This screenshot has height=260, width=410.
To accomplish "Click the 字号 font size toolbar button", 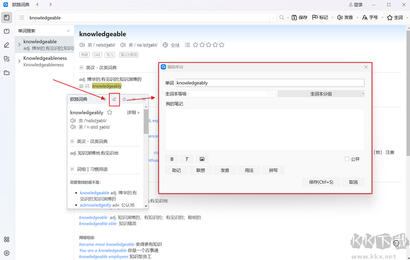I will pyautogui.click(x=370, y=17).
